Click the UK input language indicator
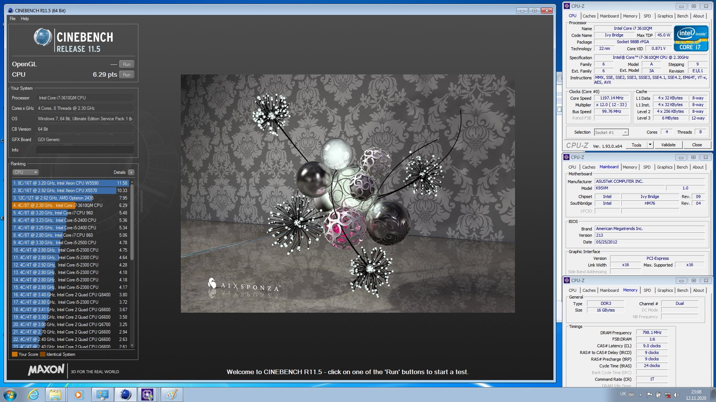716x402 pixels. (623, 394)
